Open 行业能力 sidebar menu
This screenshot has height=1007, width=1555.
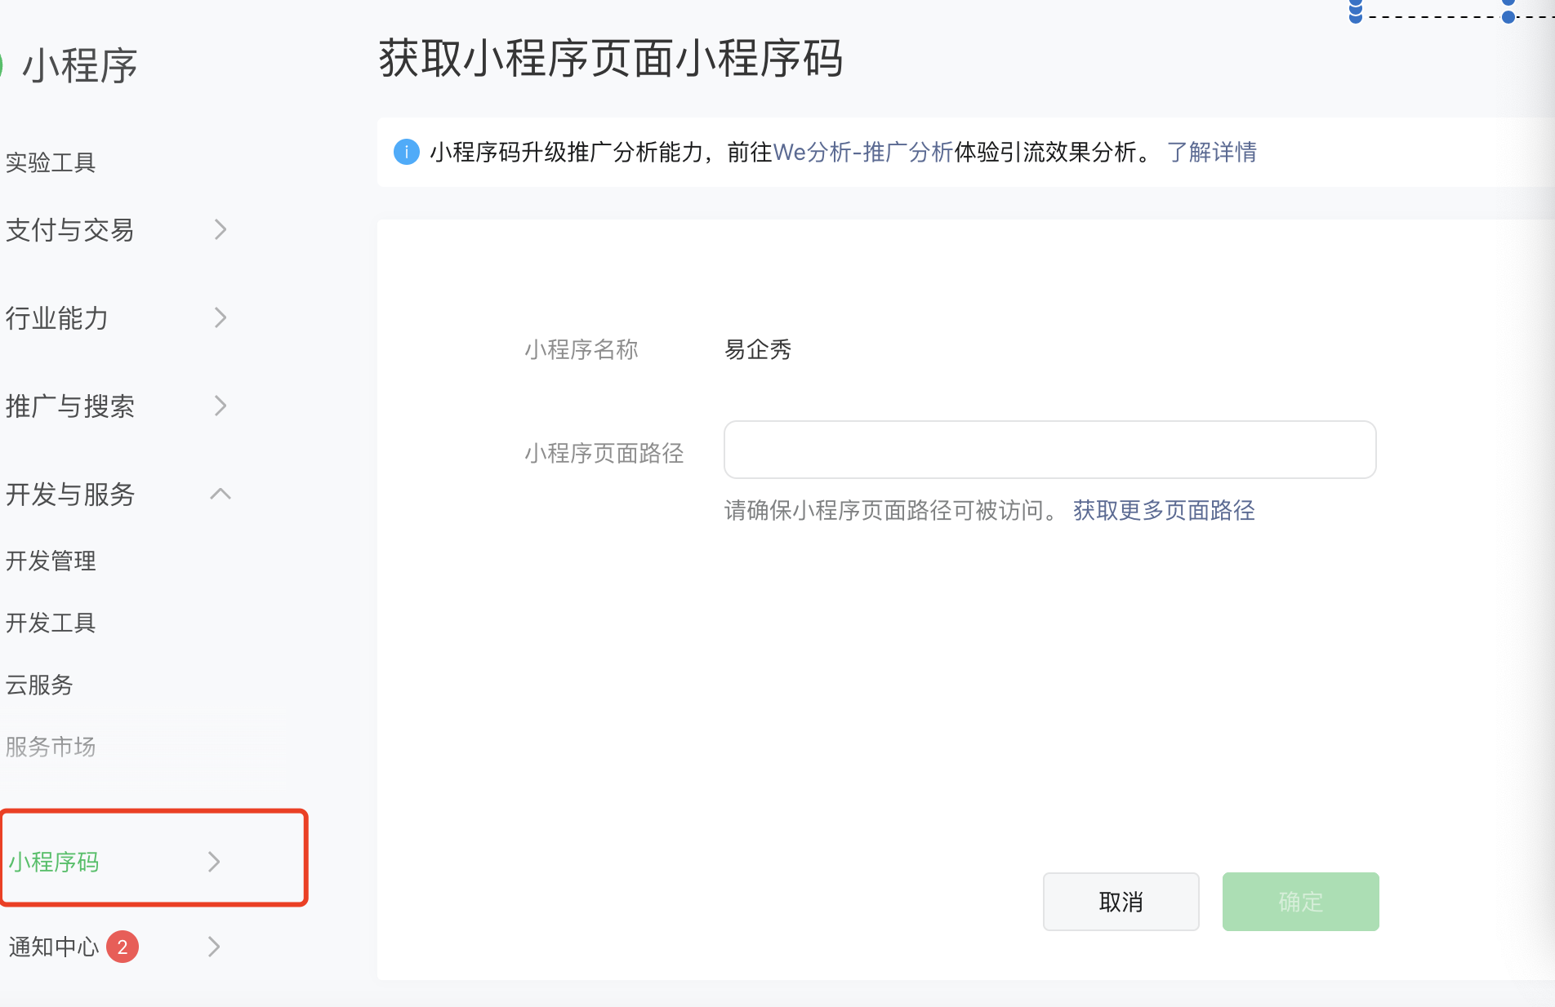[56, 318]
